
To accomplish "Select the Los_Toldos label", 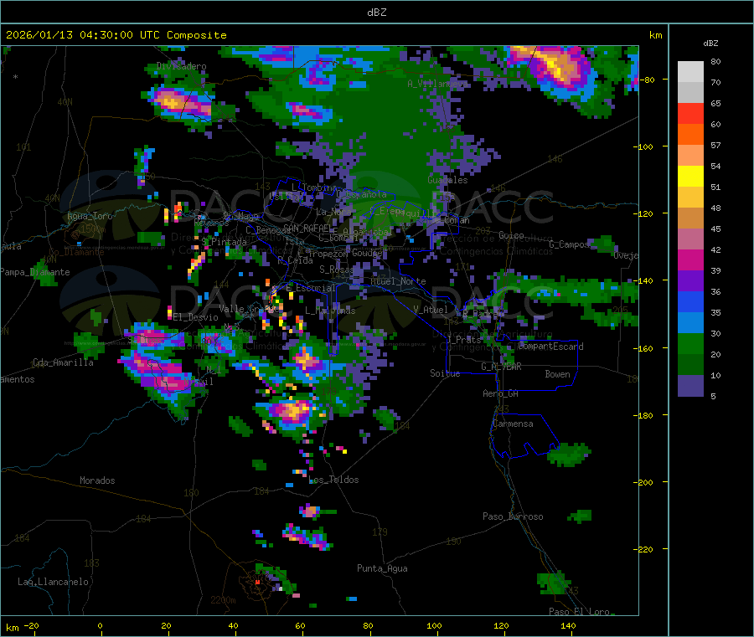I will coord(333,480).
